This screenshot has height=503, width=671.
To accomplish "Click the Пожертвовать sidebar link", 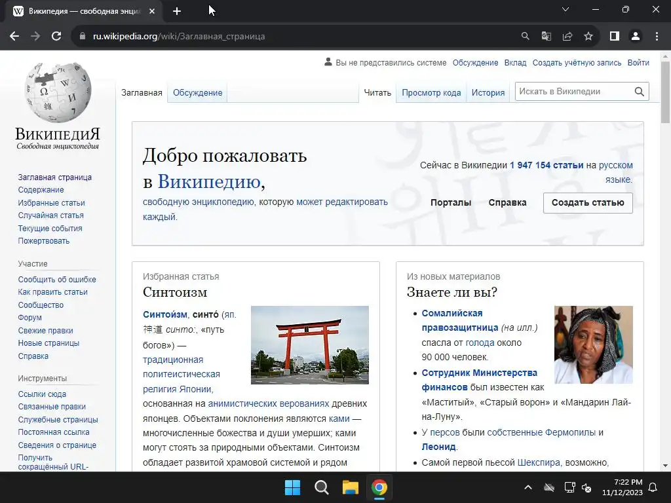I will (x=44, y=241).
